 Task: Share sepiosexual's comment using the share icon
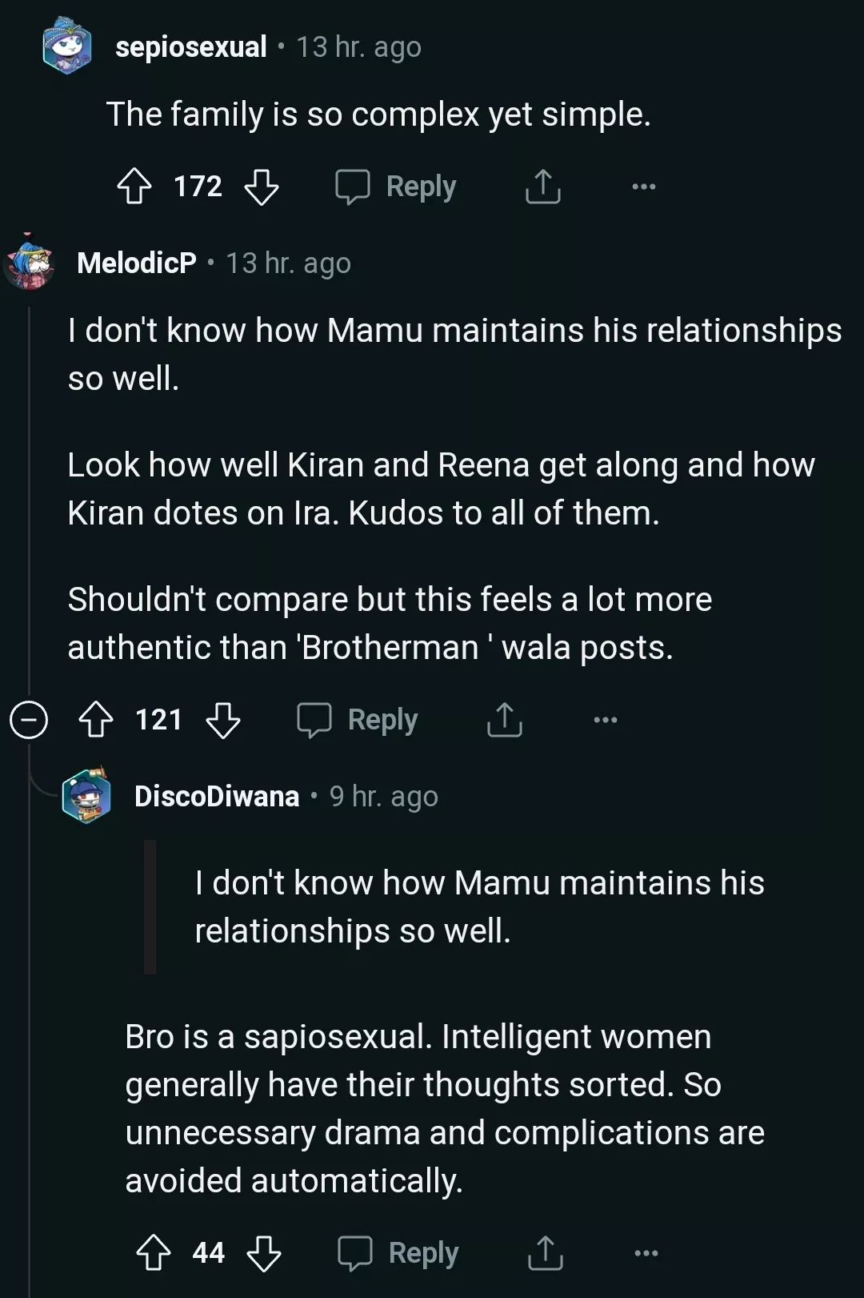543,186
